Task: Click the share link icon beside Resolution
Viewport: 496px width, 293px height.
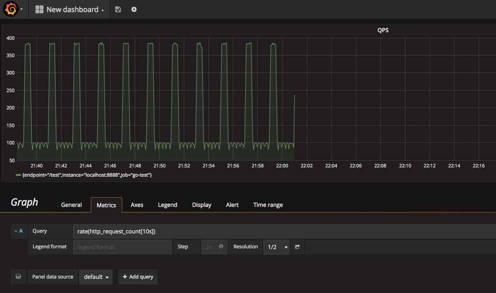Action: [x=297, y=247]
